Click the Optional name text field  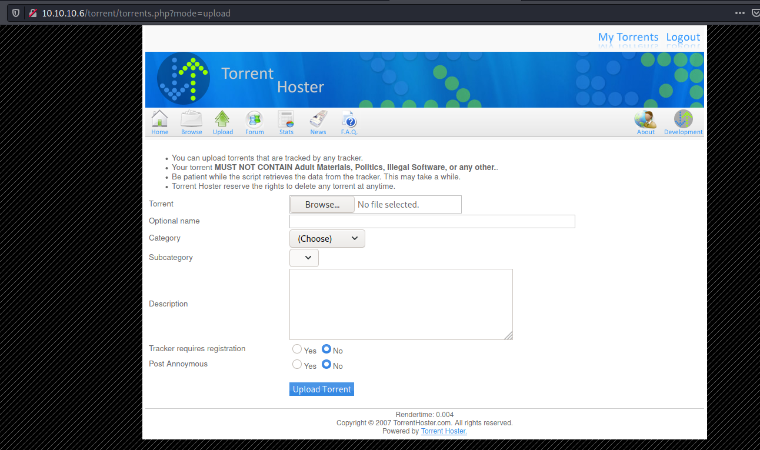point(432,221)
